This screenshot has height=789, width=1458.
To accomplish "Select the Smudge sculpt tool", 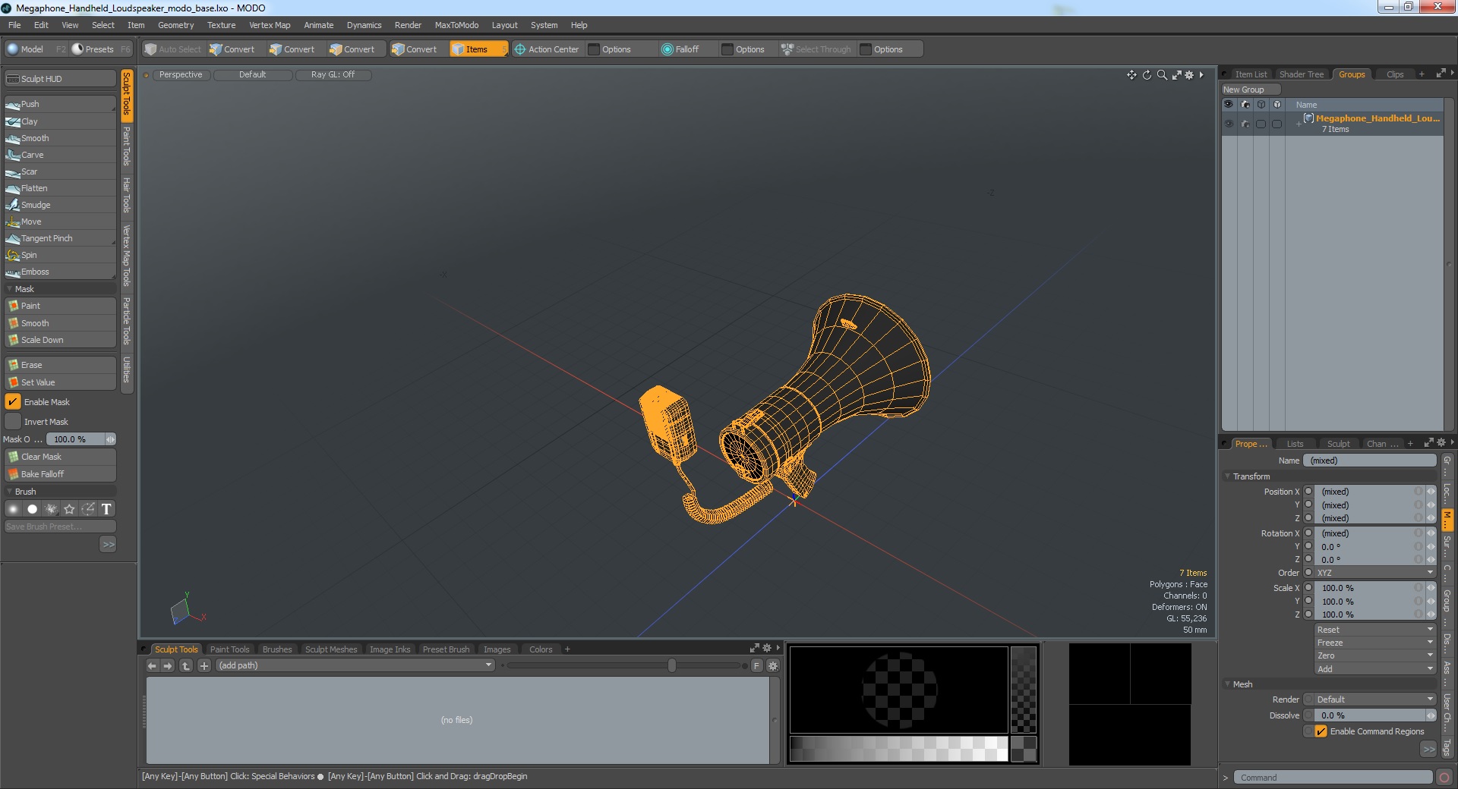I will (x=60, y=205).
